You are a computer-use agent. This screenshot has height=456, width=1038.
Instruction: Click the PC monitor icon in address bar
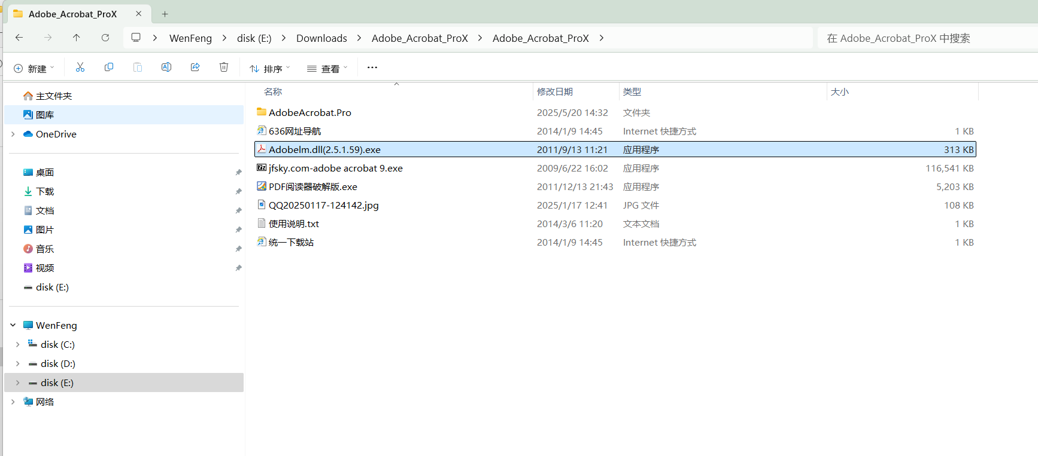coord(136,38)
